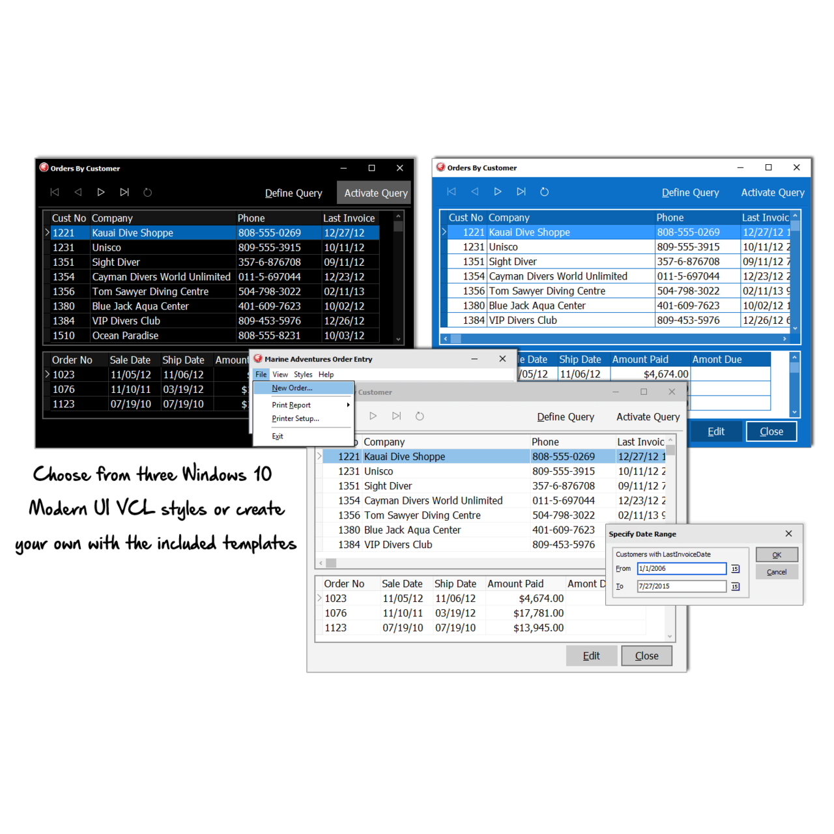Click the From date input field
This screenshot has height=834, width=834.
point(681,569)
